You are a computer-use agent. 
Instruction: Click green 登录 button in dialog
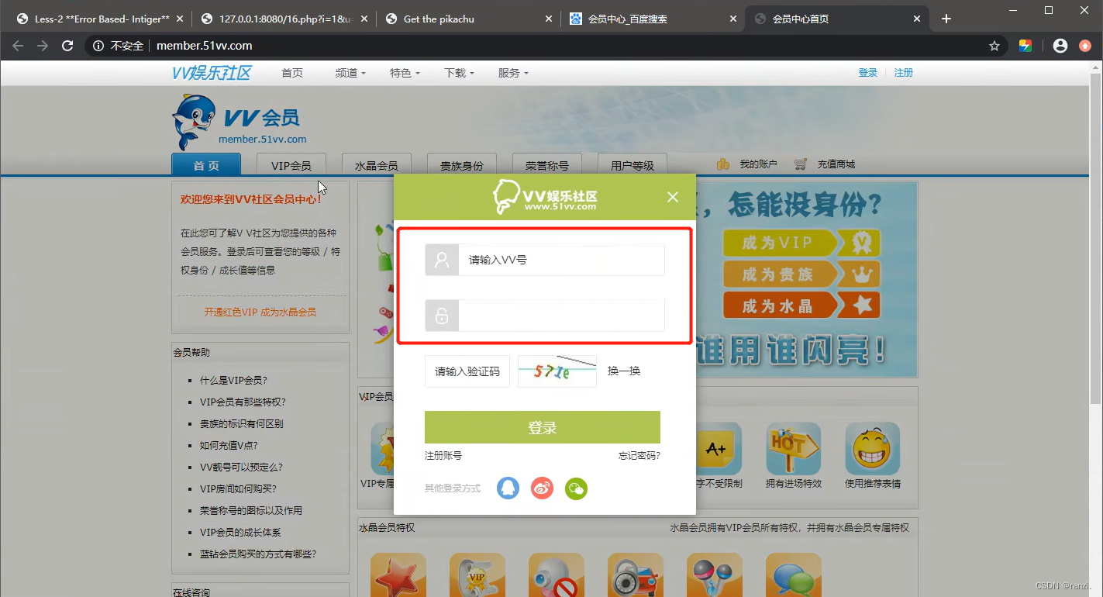click(543, 427)
